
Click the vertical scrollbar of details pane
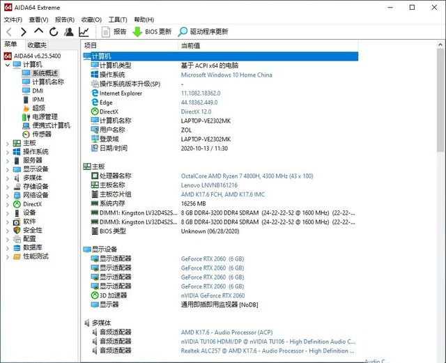click(440, 105)
